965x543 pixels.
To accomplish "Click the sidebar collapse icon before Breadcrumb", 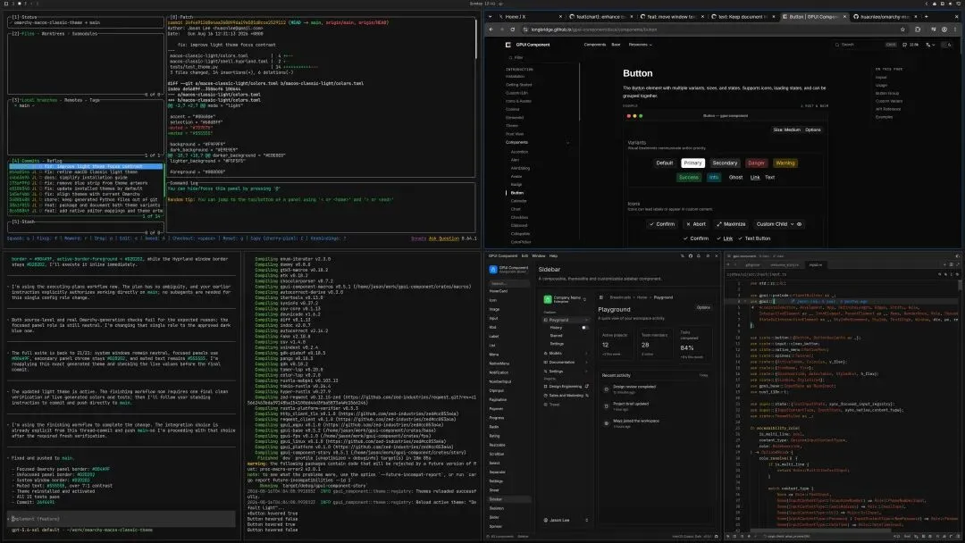I will point(601,297).
